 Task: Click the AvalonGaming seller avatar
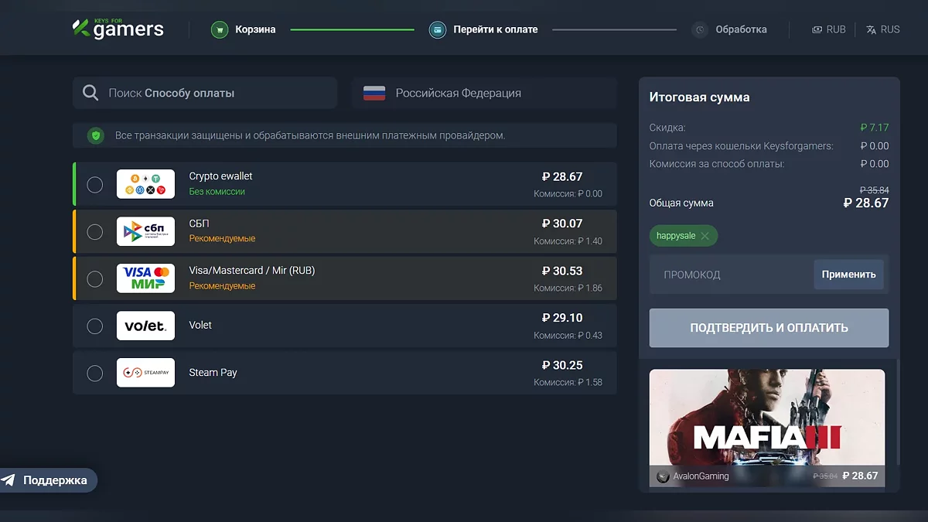(x=663, y=476)
